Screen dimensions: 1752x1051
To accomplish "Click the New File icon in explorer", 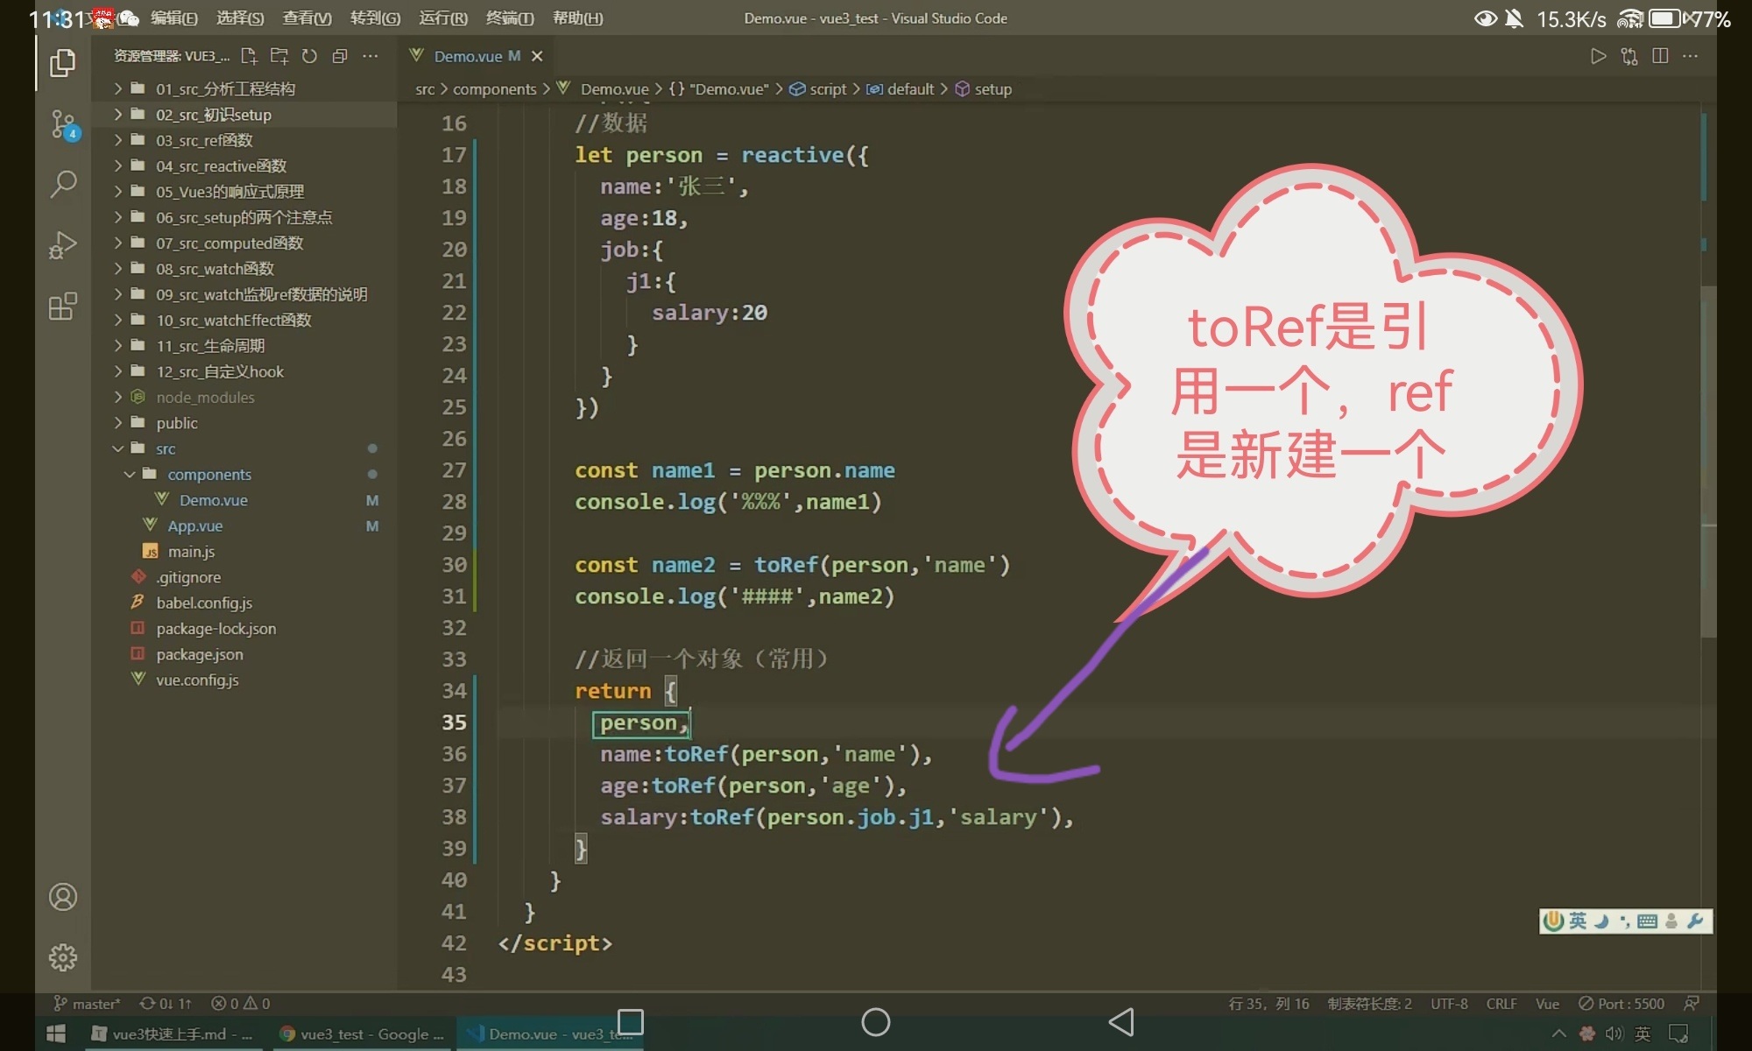I will 249,56.
